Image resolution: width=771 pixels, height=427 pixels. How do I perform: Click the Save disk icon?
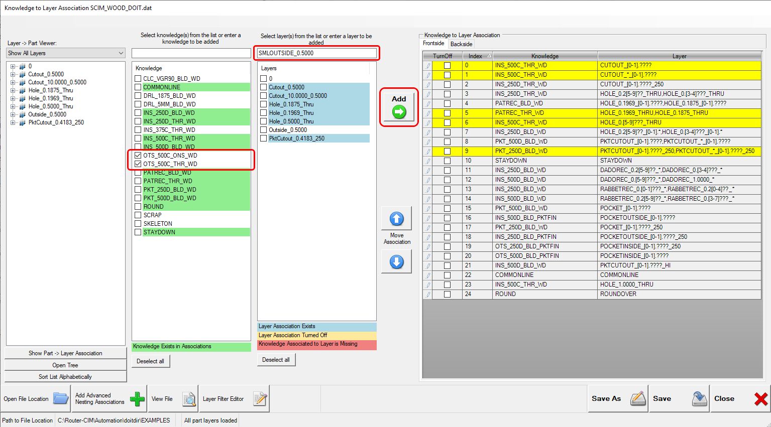click(x=699, y=398)
